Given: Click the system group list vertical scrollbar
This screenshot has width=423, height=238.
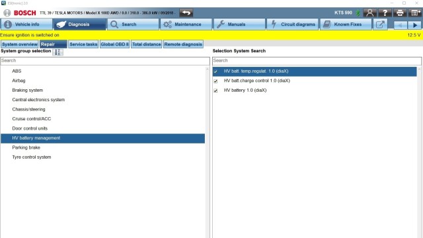Looking at the screenshot, I should tap(207, 151).
